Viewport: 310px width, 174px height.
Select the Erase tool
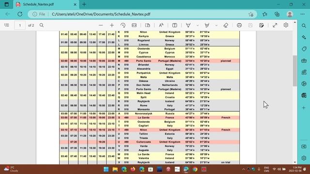point(226,25)
